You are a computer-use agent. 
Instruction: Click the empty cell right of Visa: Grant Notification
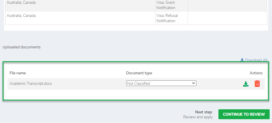coord(227,5)
